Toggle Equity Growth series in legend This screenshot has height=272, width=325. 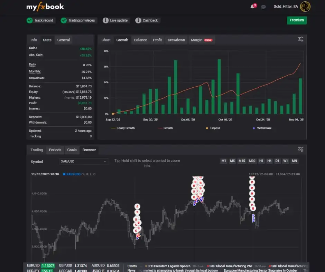tap(123, 128)
